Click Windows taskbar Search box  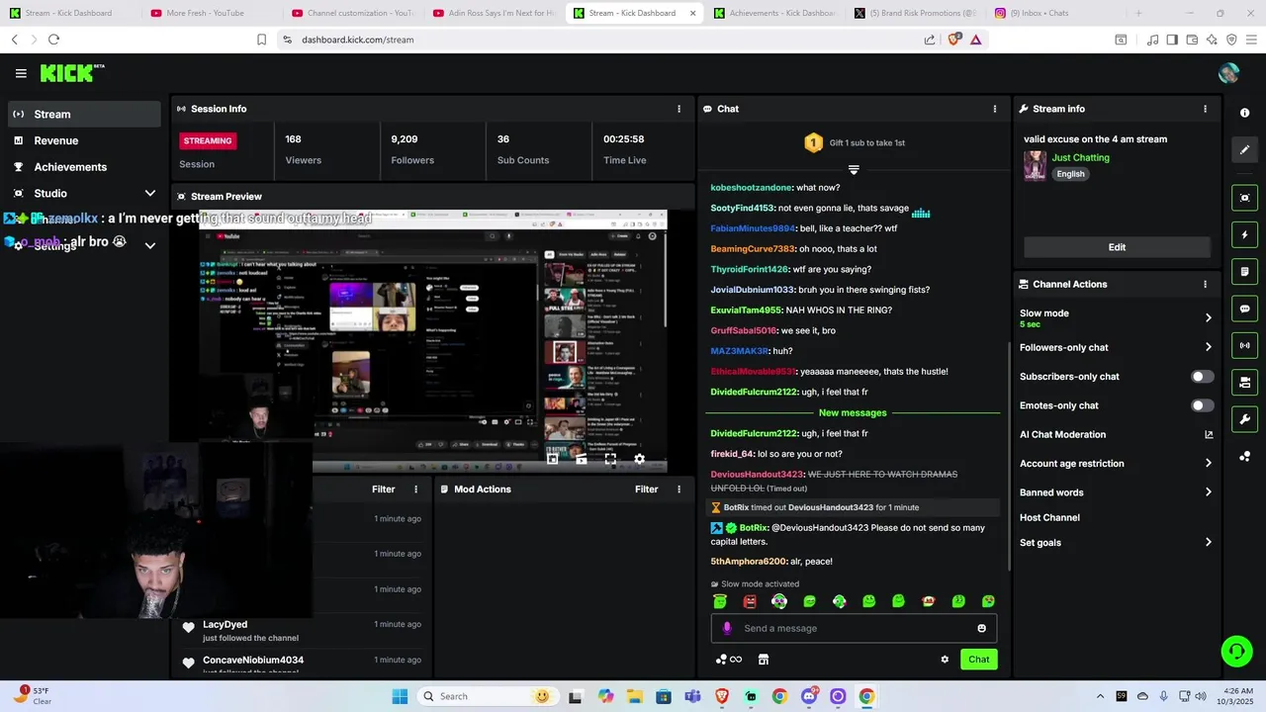pos(487,696)
